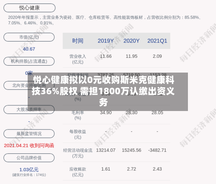The height and width of the screenshot is (184, 216).
Task: Click the 2021Q1 revenue value 2.09
Action: point(157,56)
